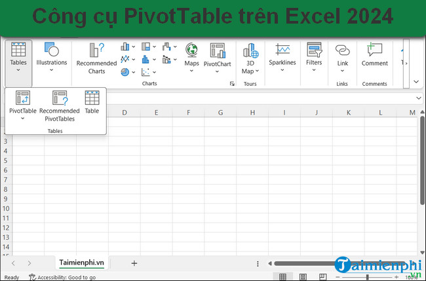Switch to Page Break Preview

click(322, 277)
